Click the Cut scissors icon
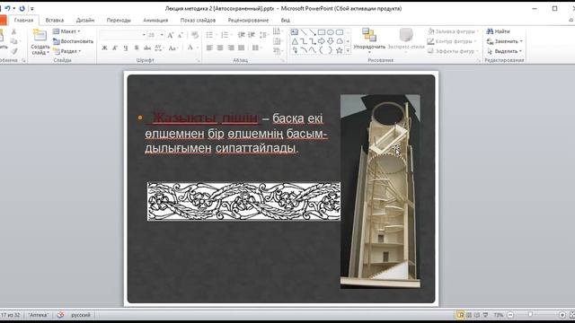This screenshot has height=323, width=575. (x=14, y=32)
